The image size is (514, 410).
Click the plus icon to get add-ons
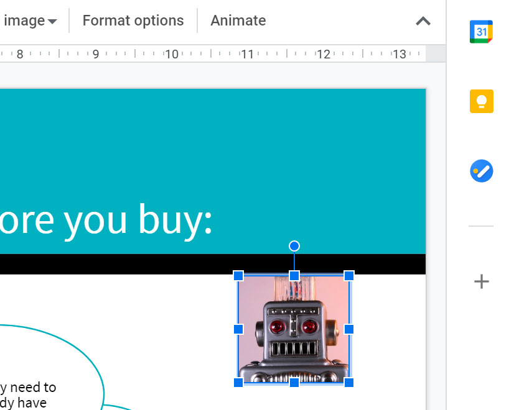(x=481, y=282)
